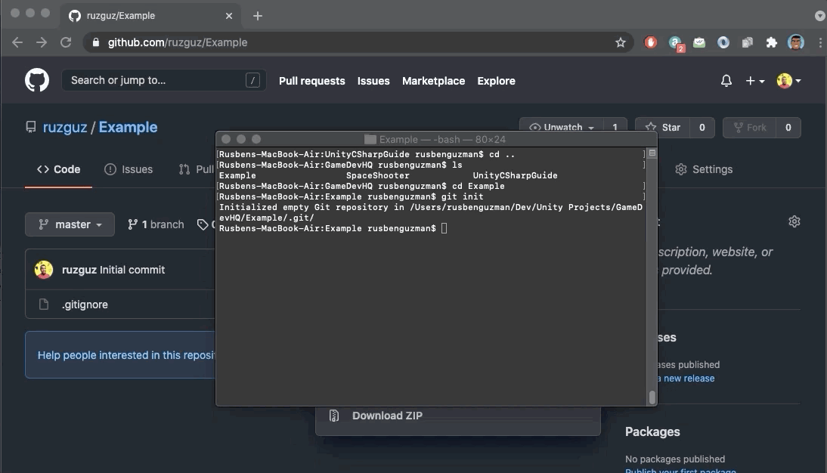Click the Unwatch button
This screenshot has width=827, height=473.
[x=562, y=127]
